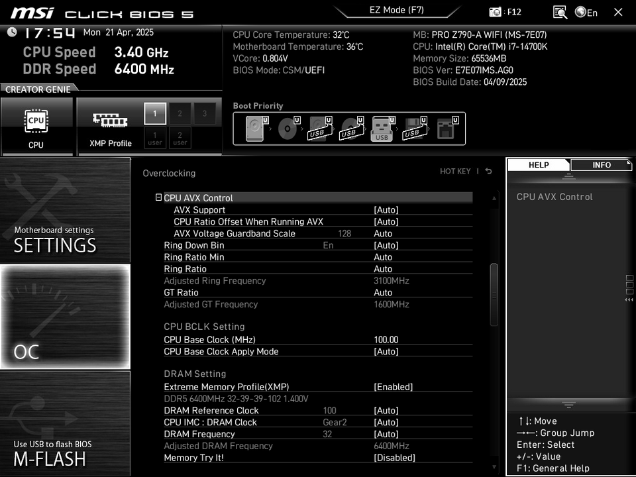Screen dimensions: 636x477
Task: Toggle Extreme Memory Profile(XMP) [Enabled] setting
Action: tap(318, 386)
